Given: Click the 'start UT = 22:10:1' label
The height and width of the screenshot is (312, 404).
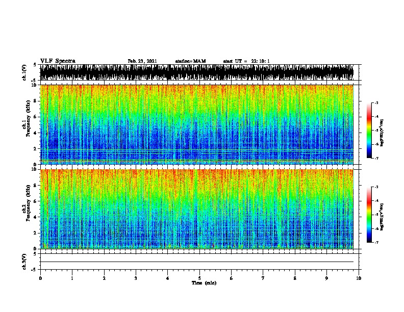Looking at the screenshot, I should point(246,61).
